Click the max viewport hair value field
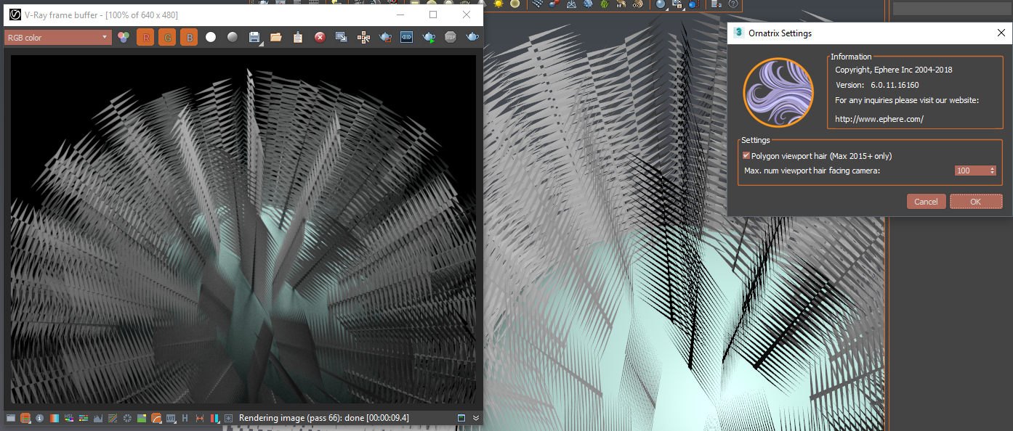Image resolution: width=1013 pixels, height=431 pixels. 970,171
